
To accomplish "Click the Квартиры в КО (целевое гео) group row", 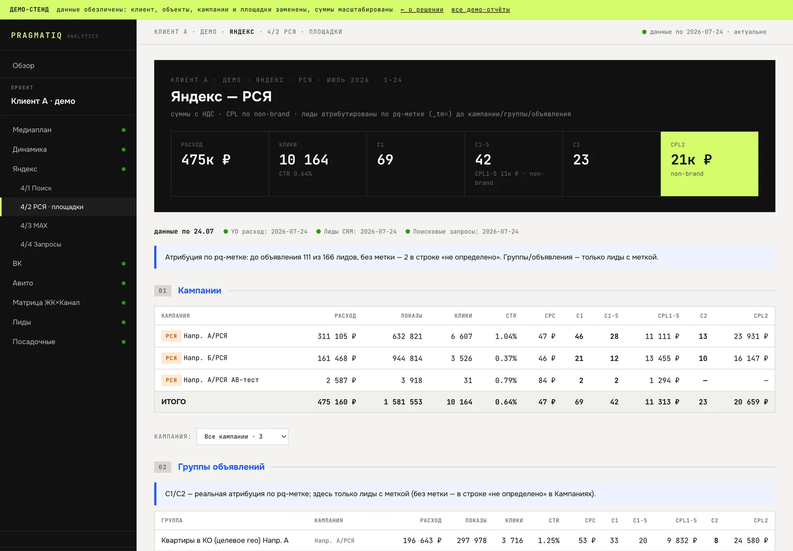I will point(464,541).
